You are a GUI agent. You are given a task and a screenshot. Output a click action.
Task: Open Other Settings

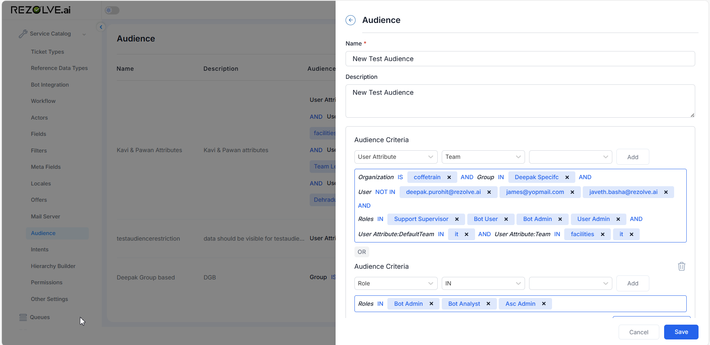50,299
